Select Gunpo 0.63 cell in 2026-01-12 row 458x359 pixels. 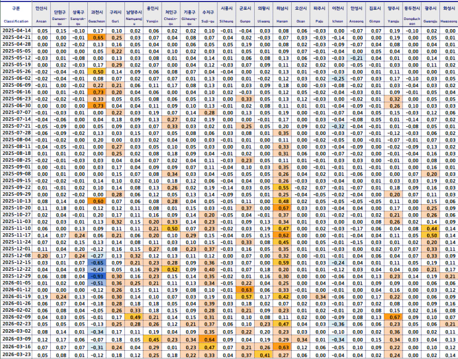click(245, 290)
